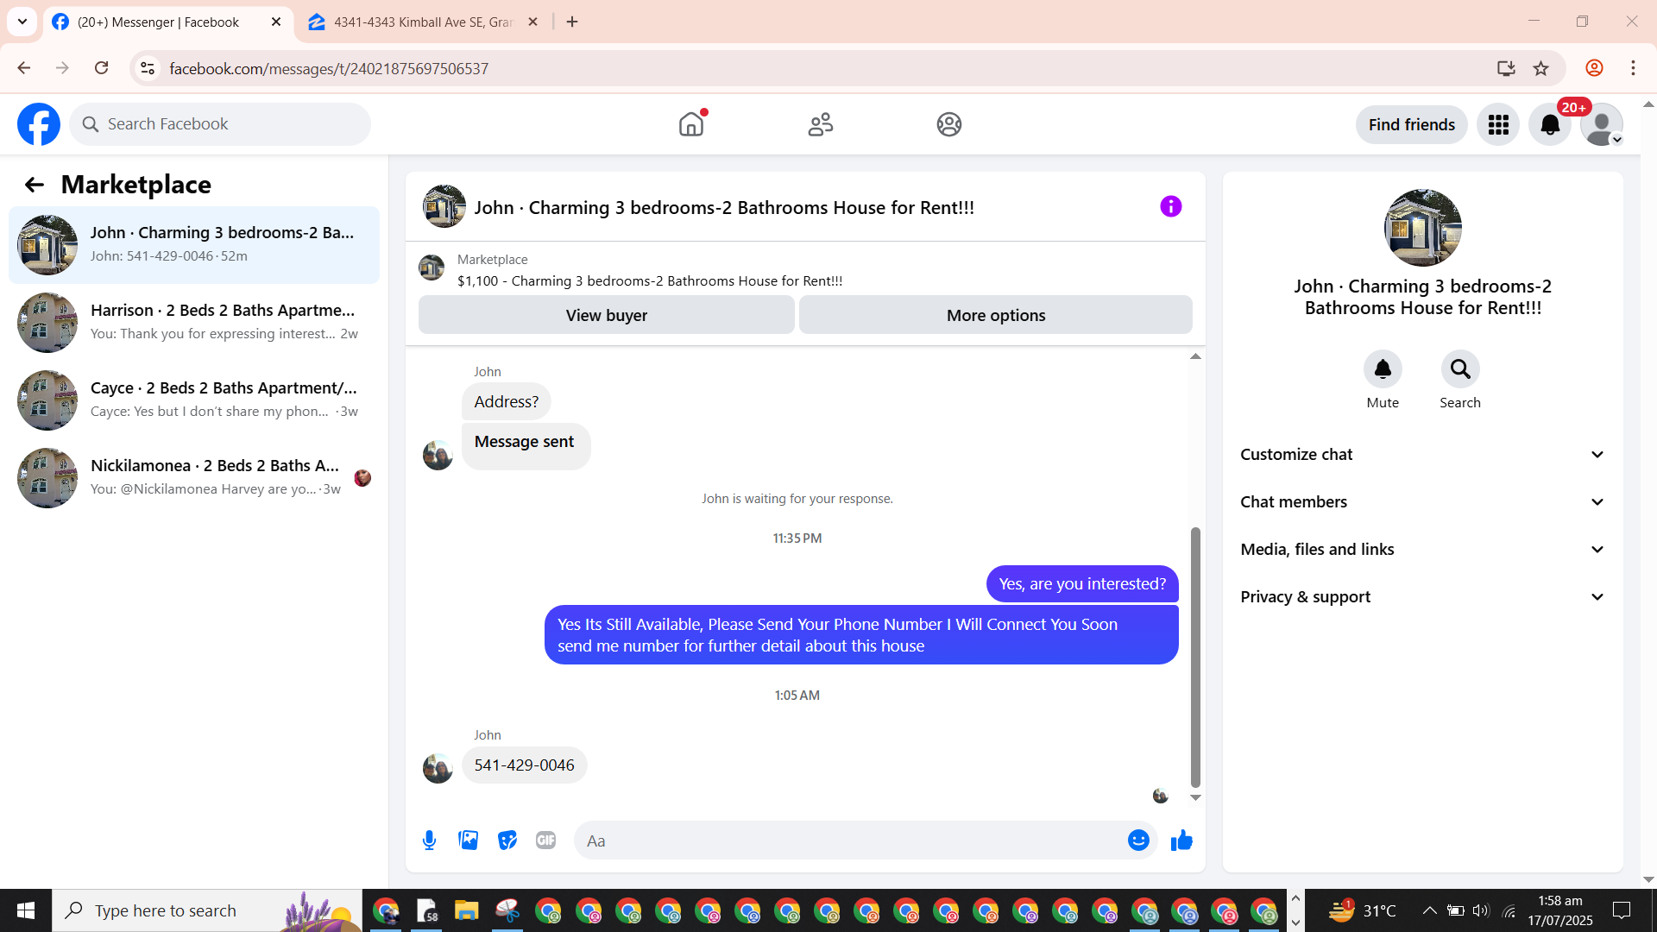The width and height of the screenshot is (1657, 932).
Task: Click the Find friends button
Action: pos(1412,125)
